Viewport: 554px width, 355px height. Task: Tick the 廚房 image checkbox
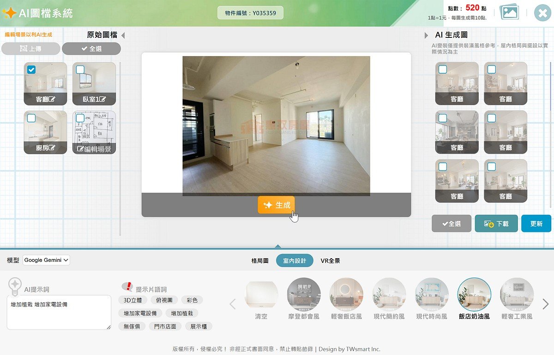[x=31, y=118]
